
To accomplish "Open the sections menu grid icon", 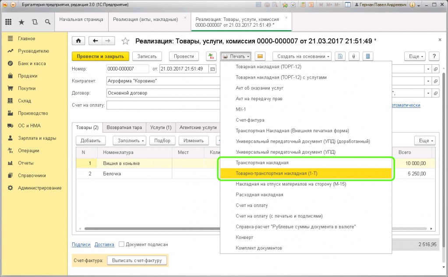I will tap(8, 21).
